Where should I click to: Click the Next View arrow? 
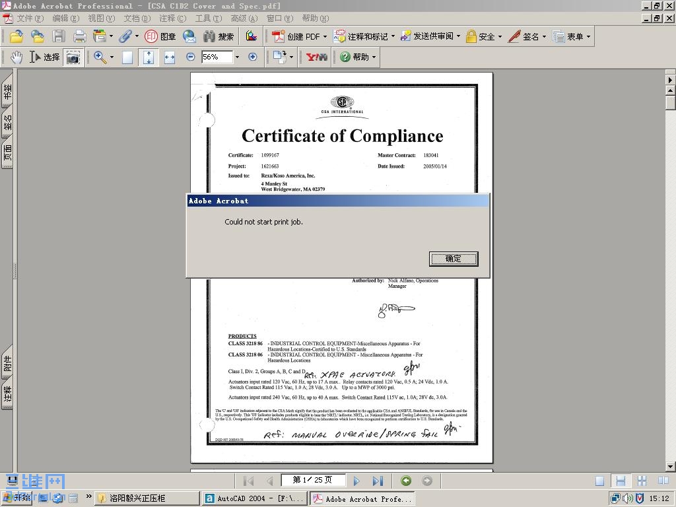(x=427, y=481)
